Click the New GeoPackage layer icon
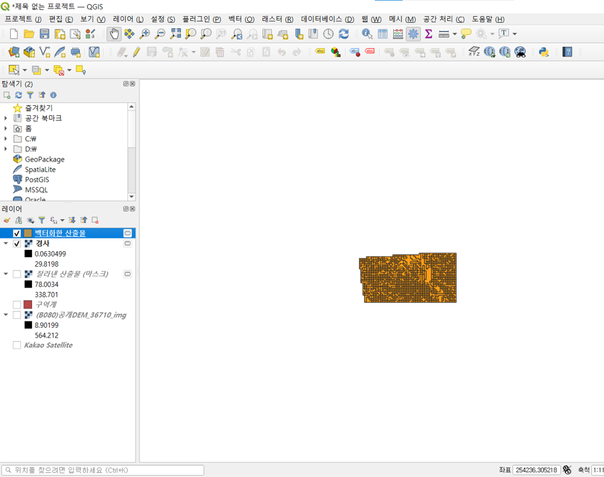This screenshot has height=477, width=604. (29, 52)
